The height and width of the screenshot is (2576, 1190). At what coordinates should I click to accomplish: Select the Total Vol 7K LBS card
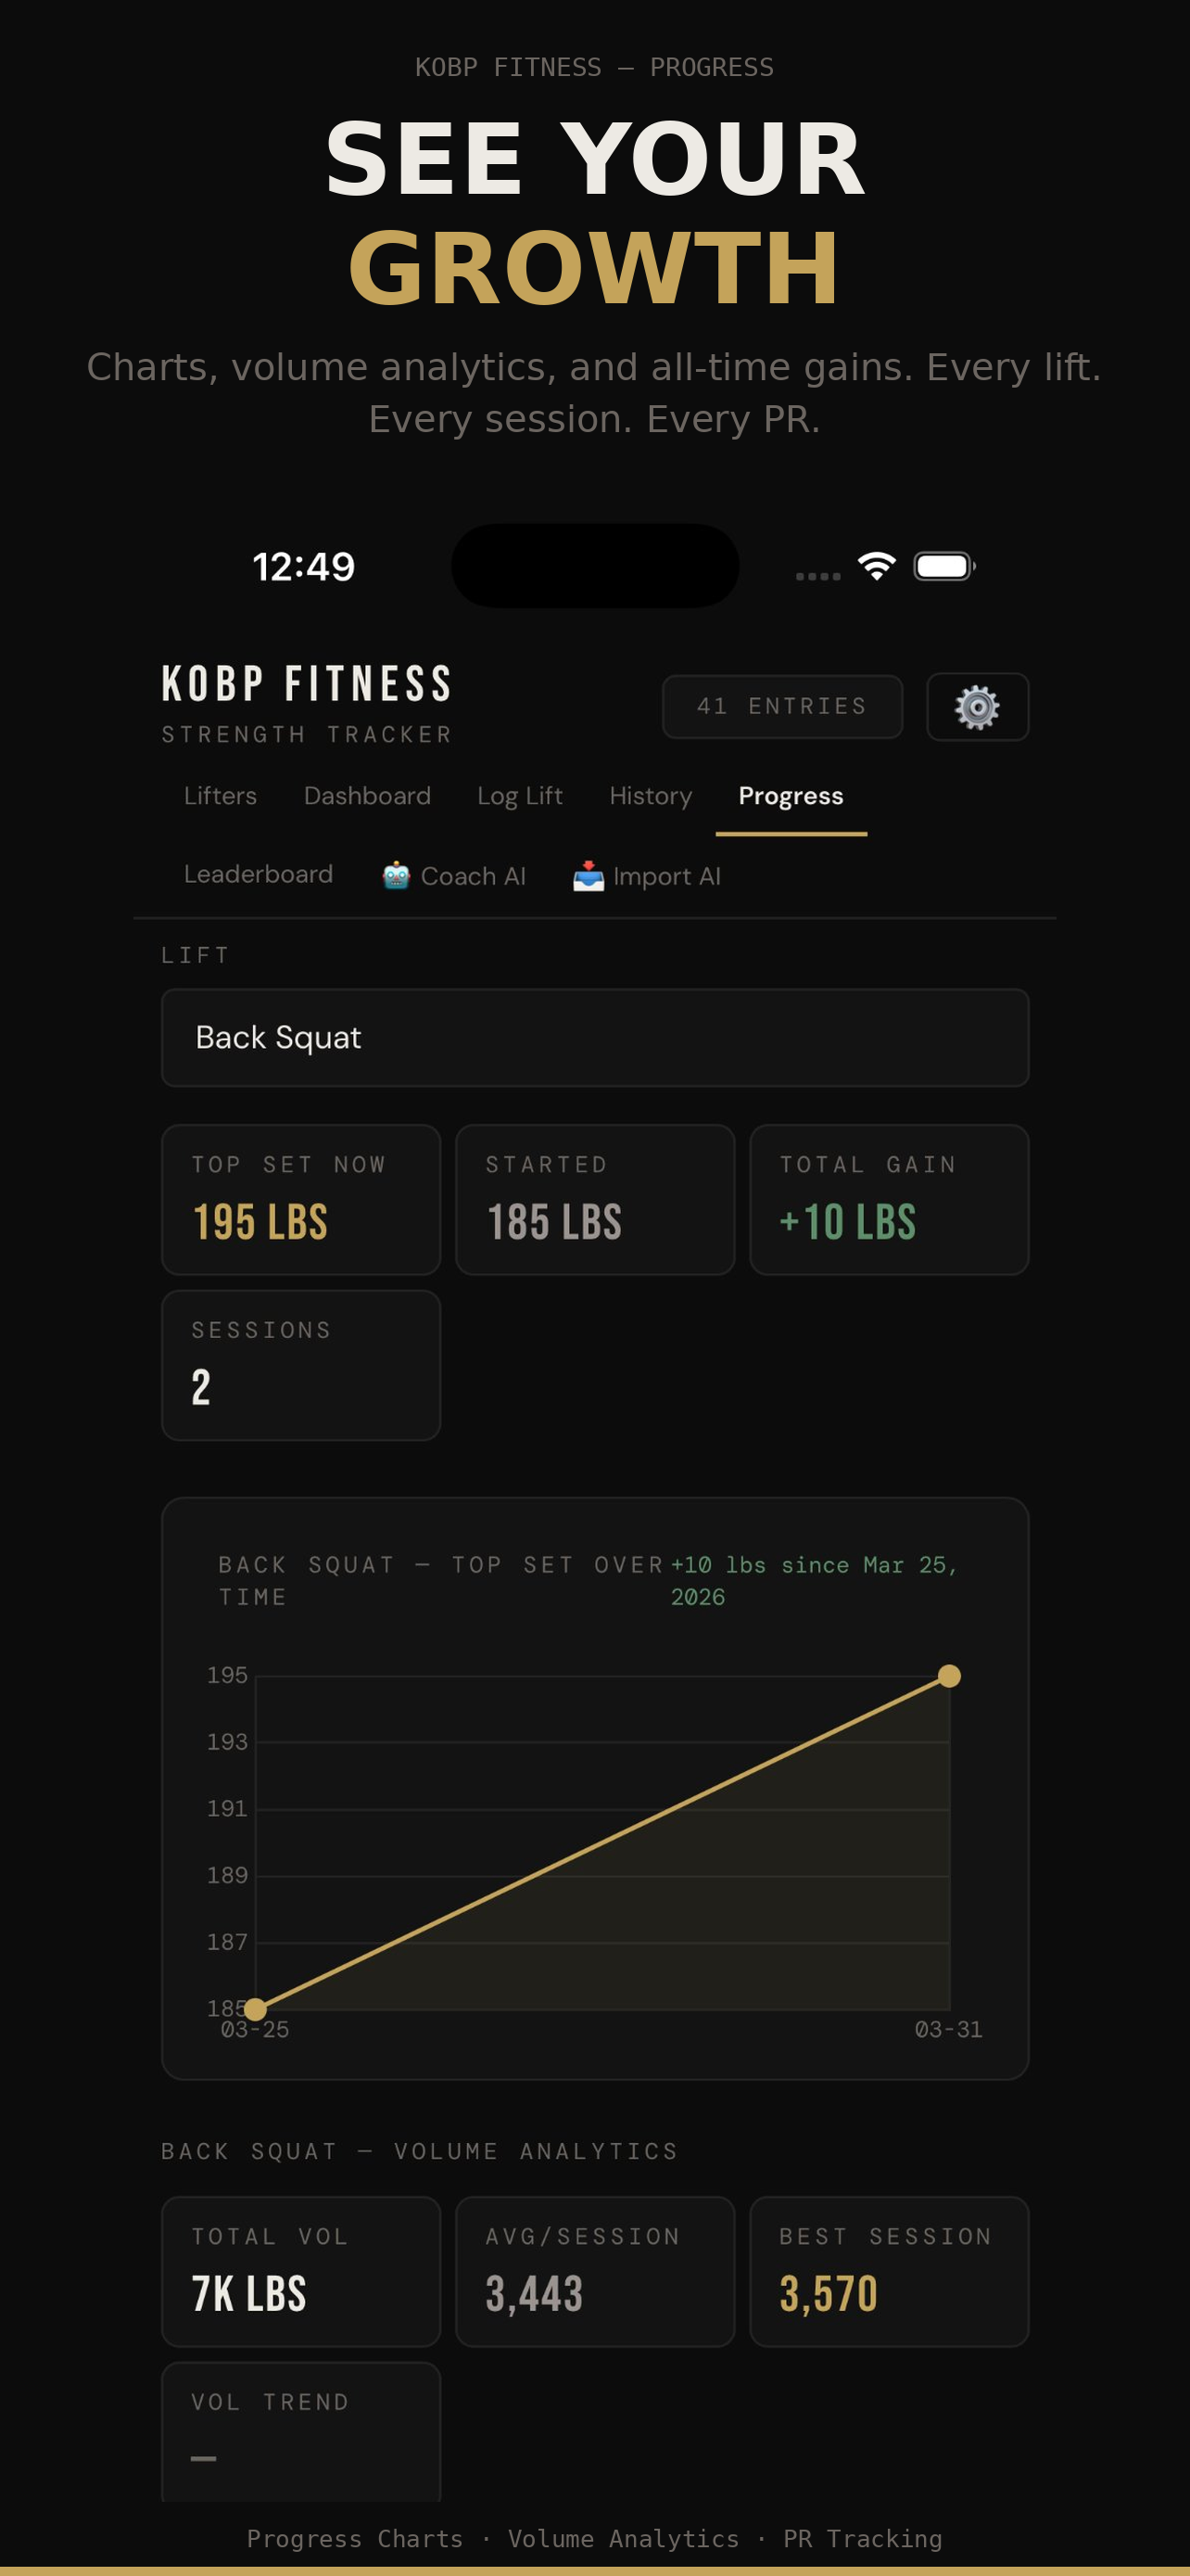(x=301, y=2271)
